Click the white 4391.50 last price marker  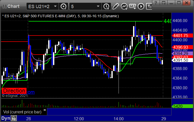[182, 60]
